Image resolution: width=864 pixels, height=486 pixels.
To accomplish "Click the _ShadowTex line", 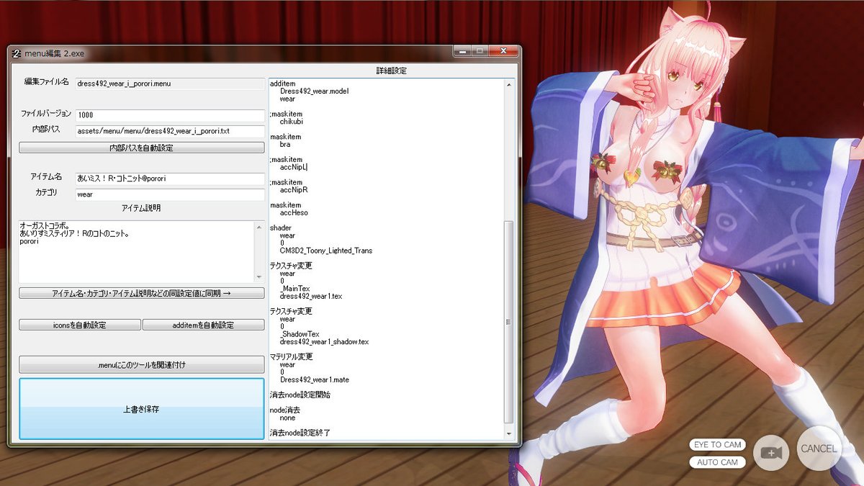I will click(300, 334).
